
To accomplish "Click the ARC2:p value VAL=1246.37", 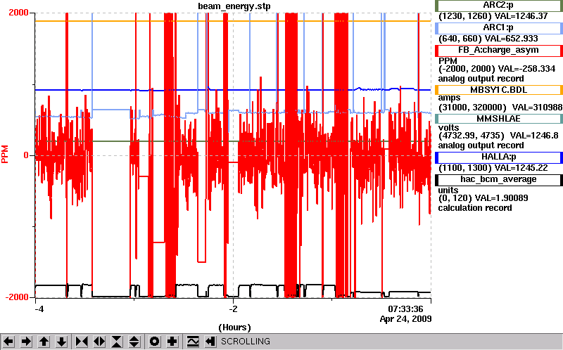I will click(520, 16).
